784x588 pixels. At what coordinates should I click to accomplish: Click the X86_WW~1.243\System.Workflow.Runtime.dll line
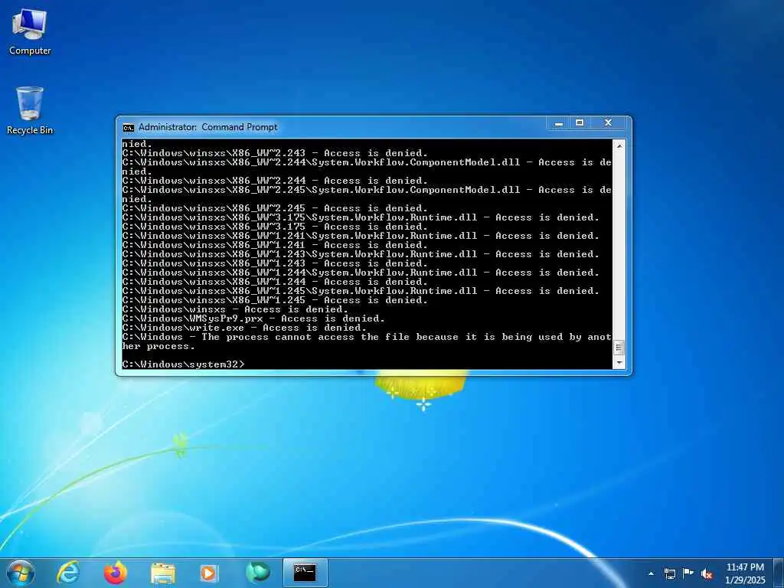(x=361, y=254)
